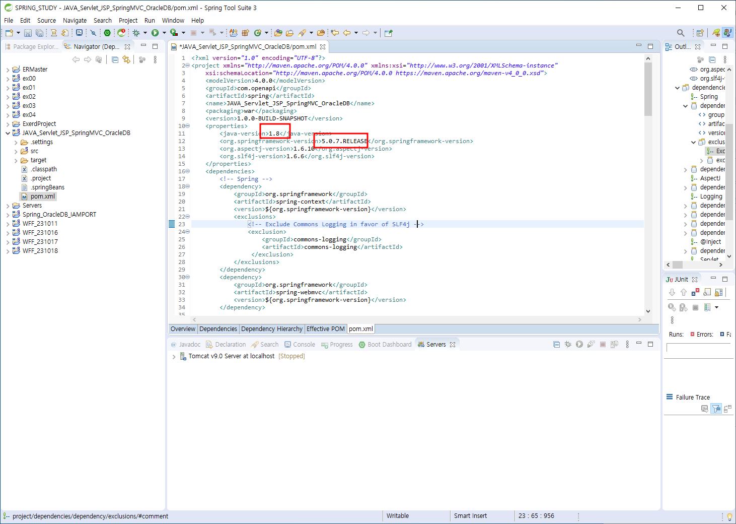Click the green Boot Dashboard power icon
This screenshot has width=736, height=524.
[x=107, y=33]
